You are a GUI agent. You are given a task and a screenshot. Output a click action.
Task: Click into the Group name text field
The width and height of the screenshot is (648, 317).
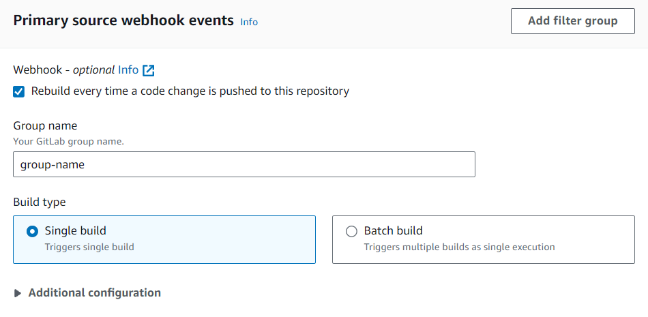[244, 164]
